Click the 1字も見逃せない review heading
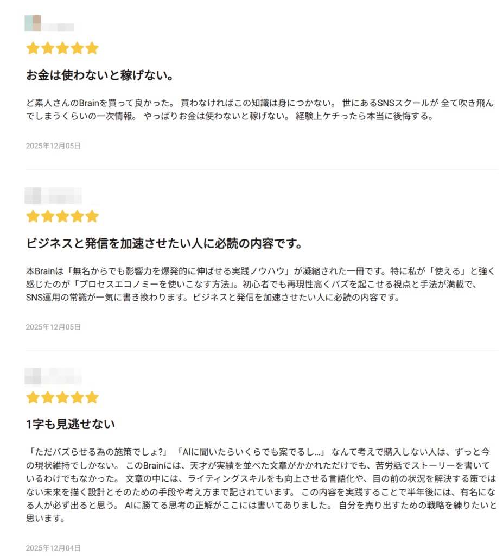Screen dimensions: 503x556 71,424
